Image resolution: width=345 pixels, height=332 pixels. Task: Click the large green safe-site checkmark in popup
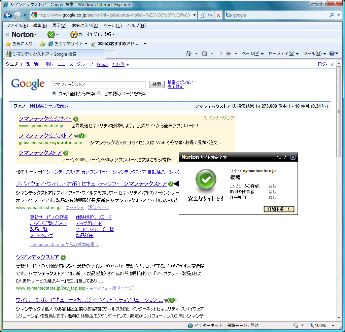206,180
